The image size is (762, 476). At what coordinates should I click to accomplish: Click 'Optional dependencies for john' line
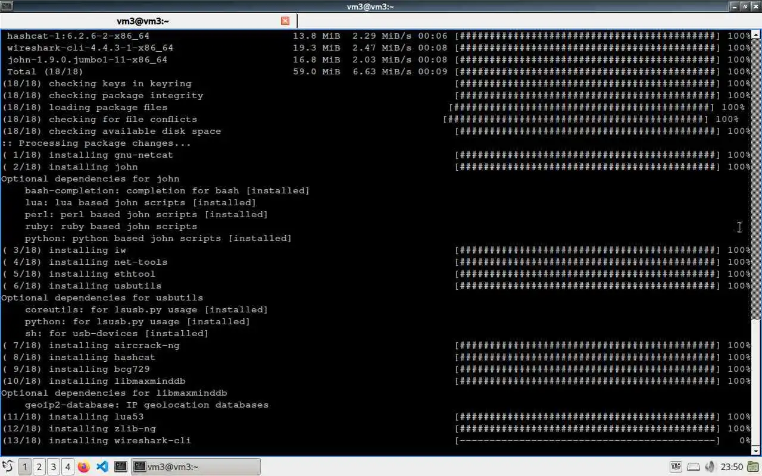coord(90,178)
